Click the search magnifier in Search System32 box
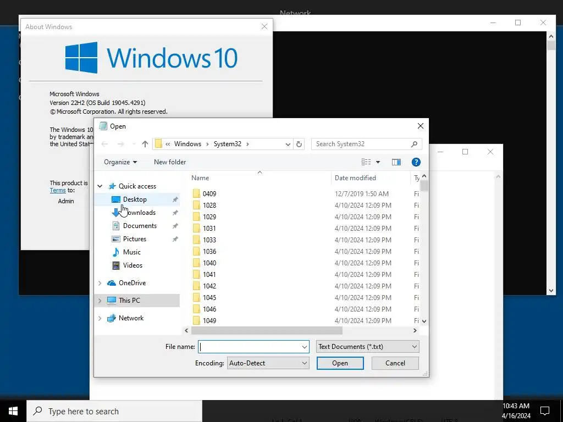This screenshot has height=422, width=563. coord(414,144)
